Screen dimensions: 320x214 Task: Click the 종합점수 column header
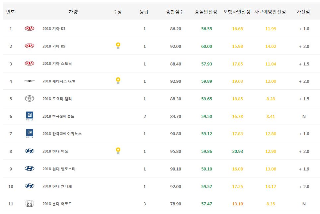tap(175, 12)
